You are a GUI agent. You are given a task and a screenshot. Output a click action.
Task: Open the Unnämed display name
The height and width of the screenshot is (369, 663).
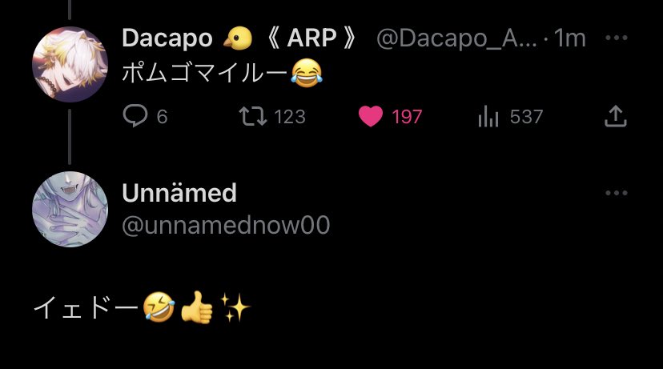[179, 193]
